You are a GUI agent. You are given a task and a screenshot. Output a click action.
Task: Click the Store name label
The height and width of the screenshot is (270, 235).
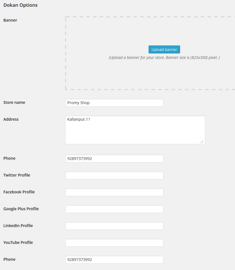pos(14,102)
